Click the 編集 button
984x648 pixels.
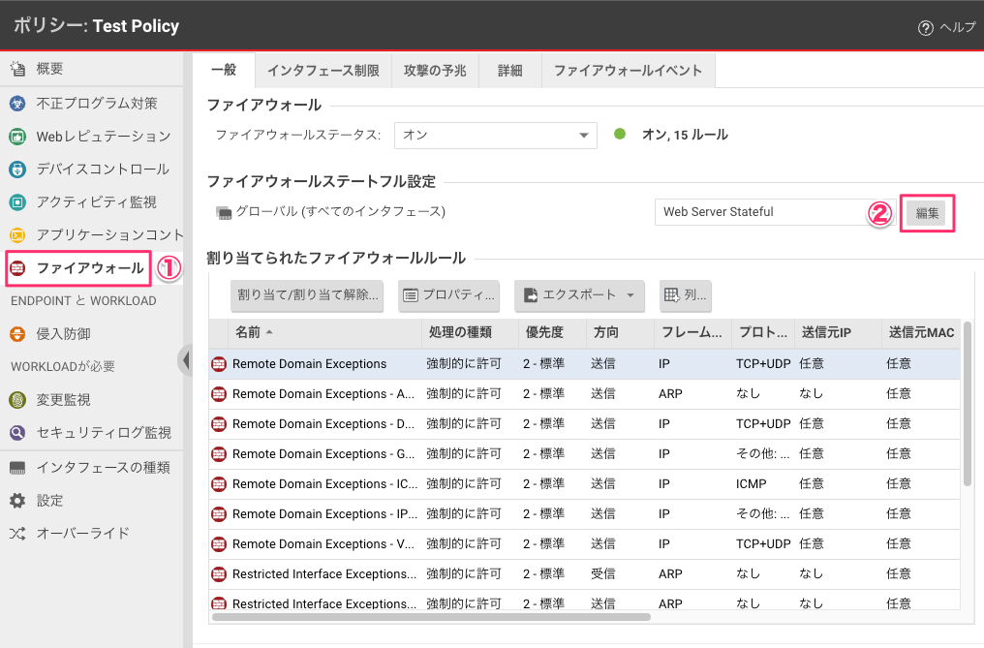[x=927, y=213]
